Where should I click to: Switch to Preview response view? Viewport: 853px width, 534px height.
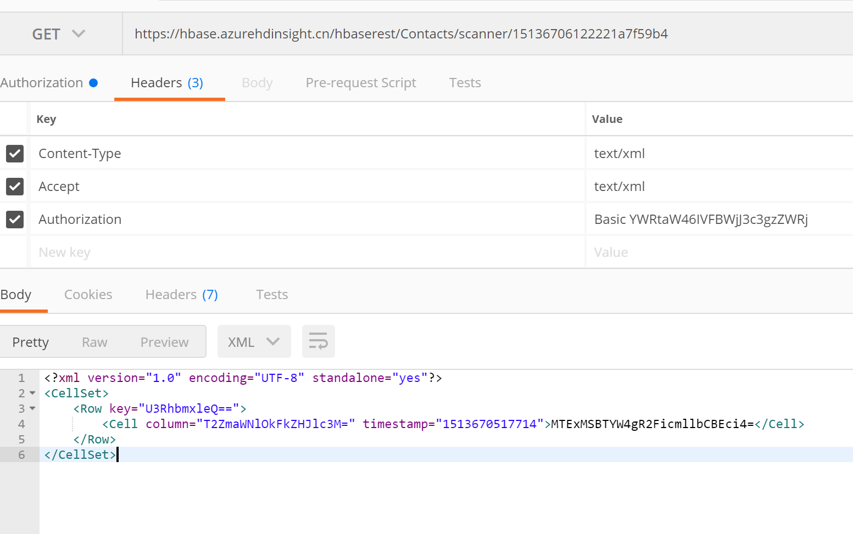[164, 342]
